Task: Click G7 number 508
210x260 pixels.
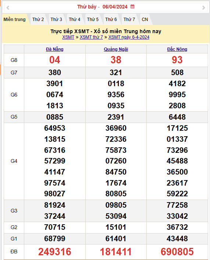Action: (x=177, y=73)
